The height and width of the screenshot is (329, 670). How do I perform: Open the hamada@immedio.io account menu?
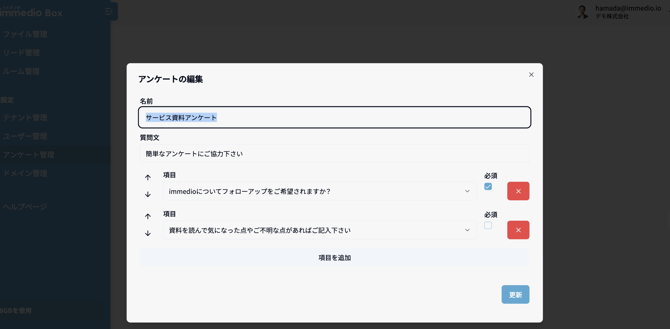[628, 9]
